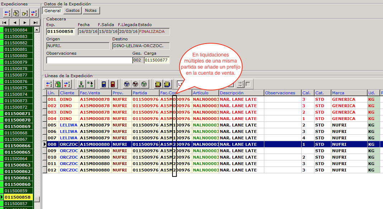Go to the next expedition record
The height and width of the screenshot is (209, 383).
coord(25,23)
